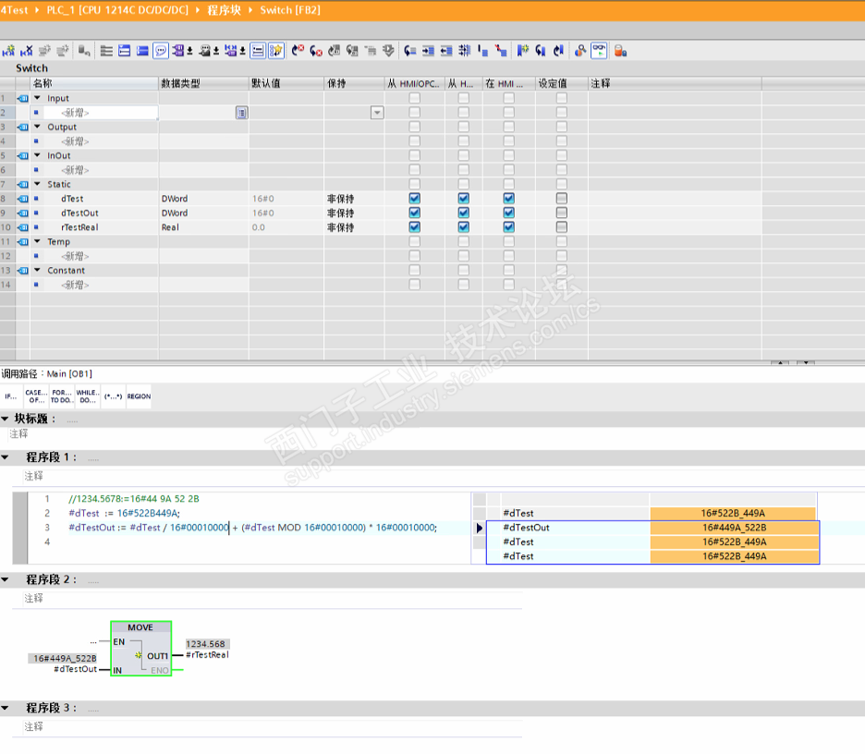Screen dimensions: 865x754
Task: Uncheck the HMI/OPC accessible checkbox for rTestReal
Action: pos(414,227)
